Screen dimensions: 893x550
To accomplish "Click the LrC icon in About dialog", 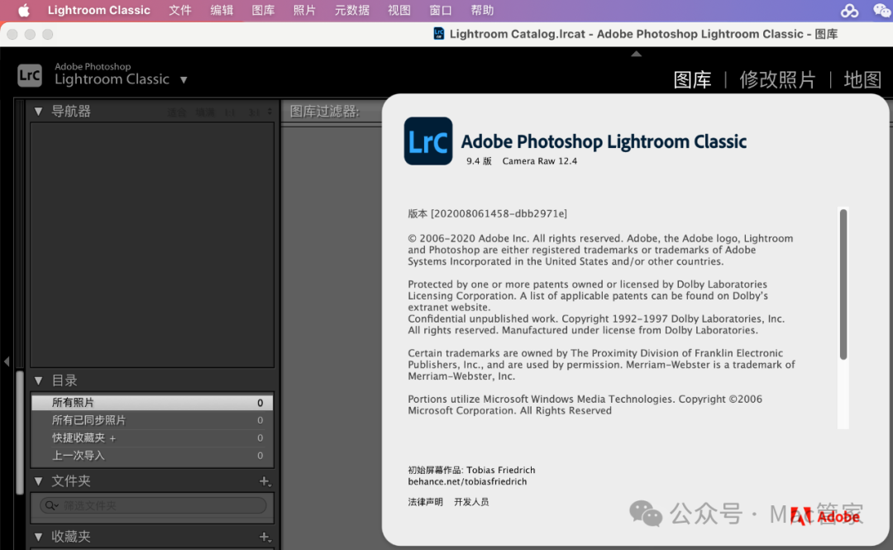I will pyautogui.click(x=428, y=141).
